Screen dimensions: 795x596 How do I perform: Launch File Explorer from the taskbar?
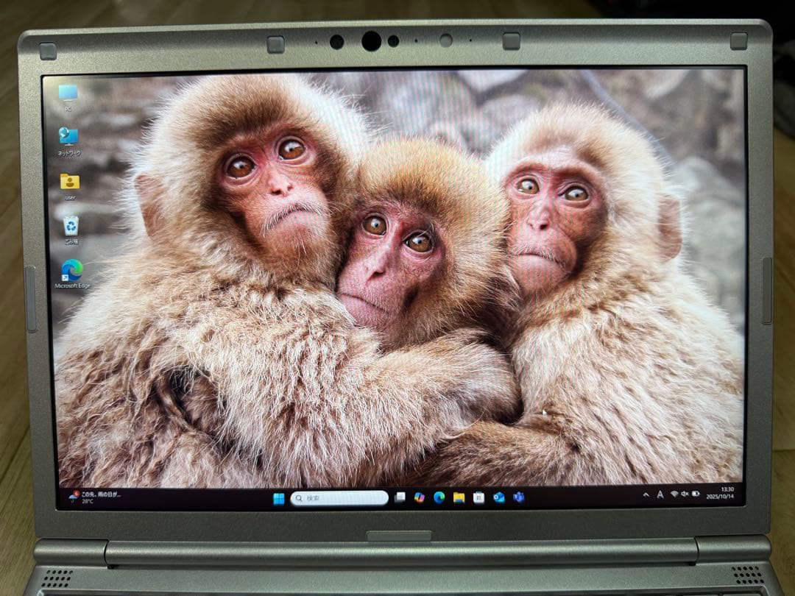(459, 497)
